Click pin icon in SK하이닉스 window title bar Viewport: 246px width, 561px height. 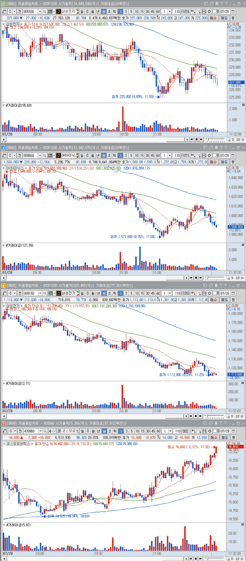217,148
